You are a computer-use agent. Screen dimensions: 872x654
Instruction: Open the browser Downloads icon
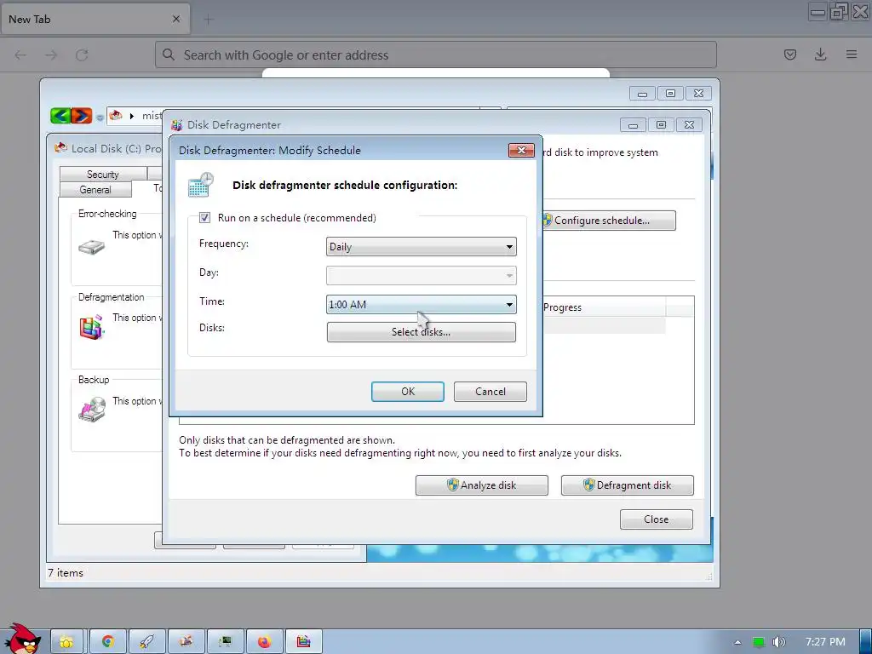[820, 54]
